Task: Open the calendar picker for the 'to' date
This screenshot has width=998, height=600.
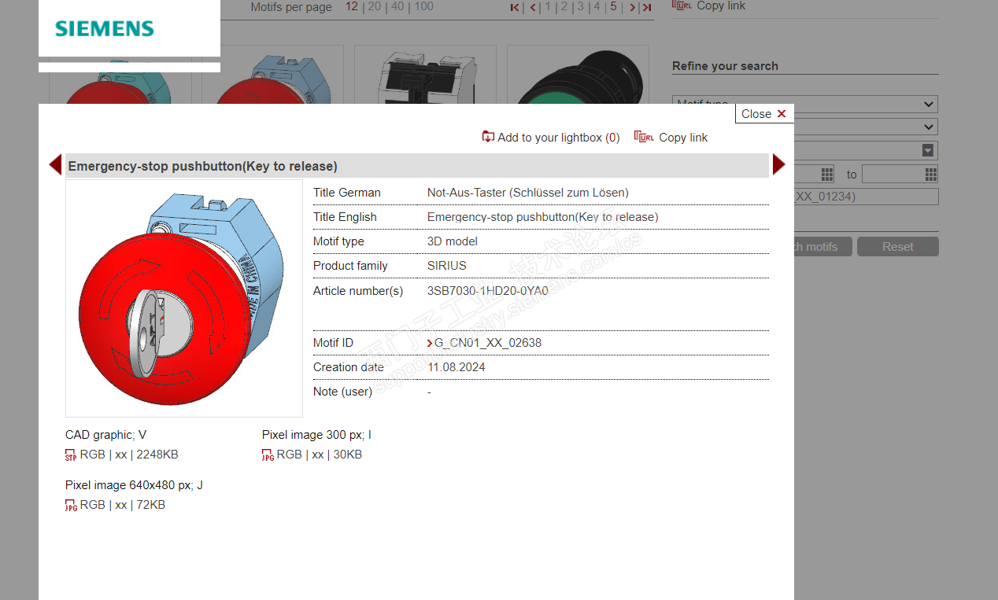Action: click(931, 174)
